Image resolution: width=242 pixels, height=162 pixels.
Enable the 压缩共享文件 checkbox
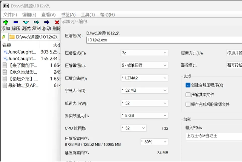click(188, 95)
